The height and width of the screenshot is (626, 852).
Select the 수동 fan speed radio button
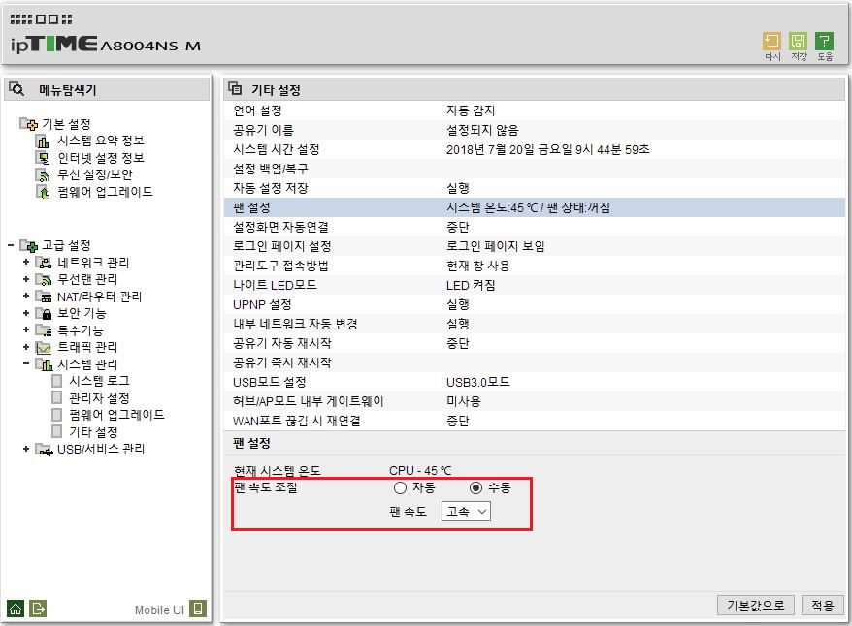click(475, 487)
